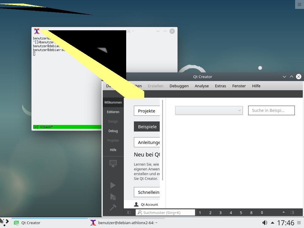Open the Hilfe menu in the menu bar

click(256, 86)
